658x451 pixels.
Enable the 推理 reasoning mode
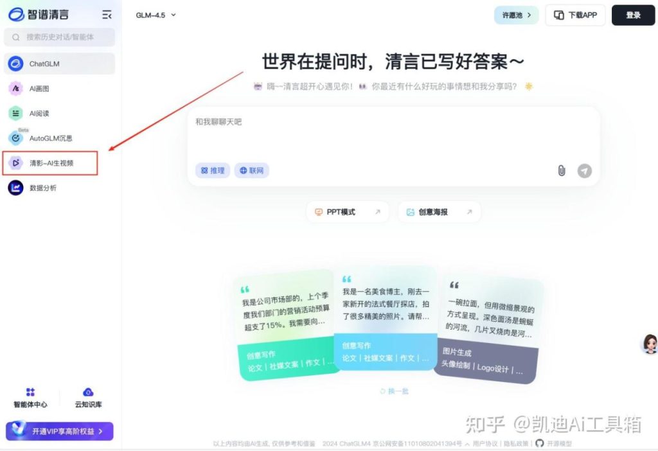click(212, 170)
